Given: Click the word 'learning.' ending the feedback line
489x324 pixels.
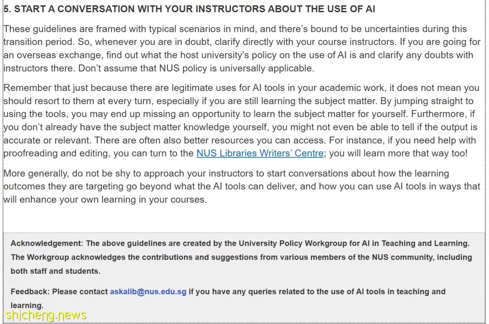Looking at the screenshot, I should coord(27,305).
